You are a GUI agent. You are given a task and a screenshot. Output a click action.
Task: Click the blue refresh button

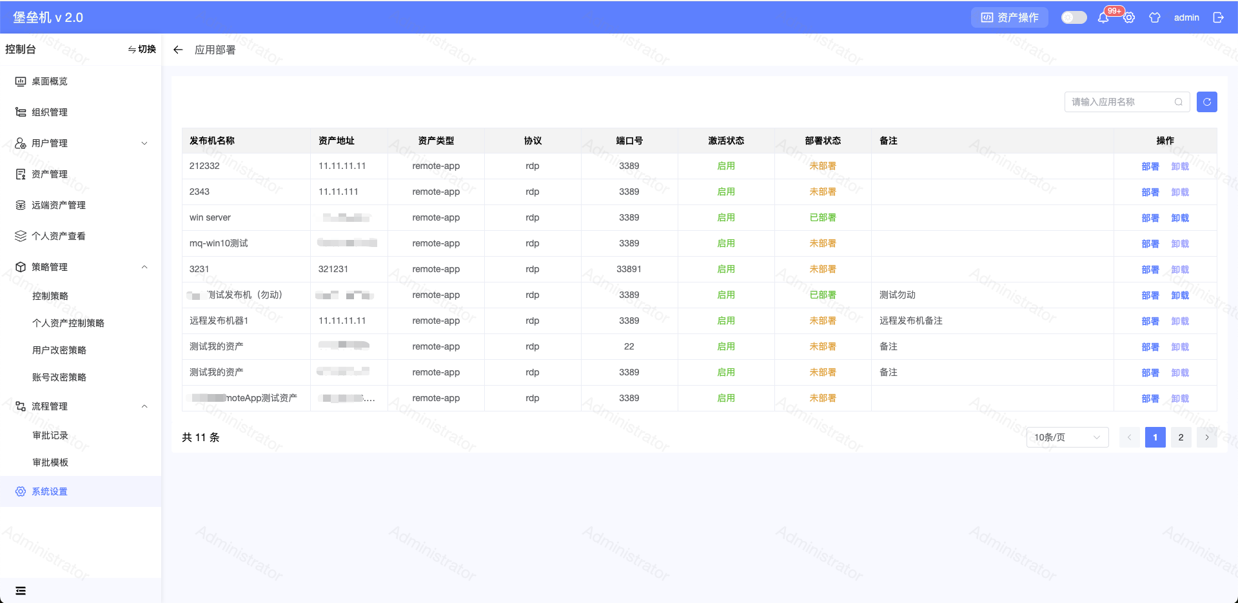tap(1207, 102)
